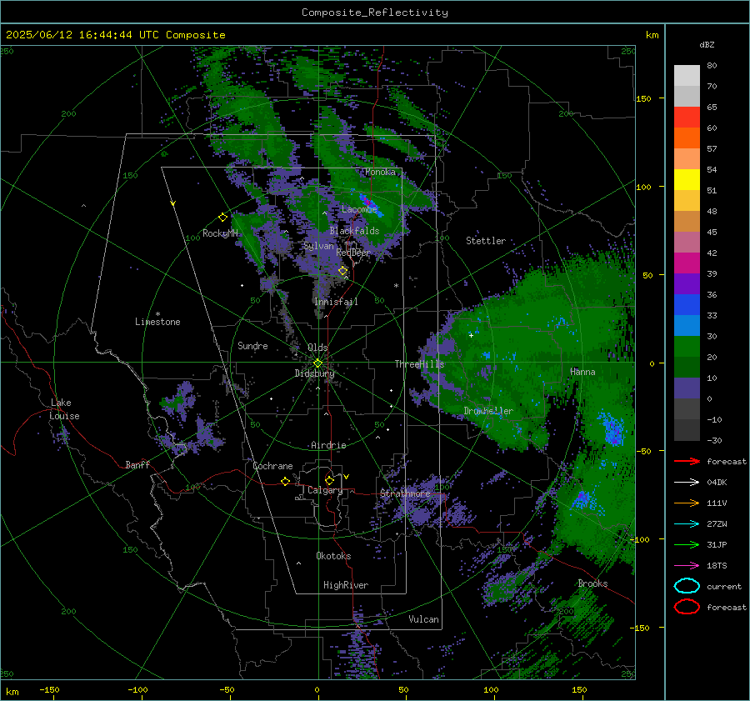Click the yellow V marker north of RockyMH
Screen dimensions: 750x701
point(173,203)
